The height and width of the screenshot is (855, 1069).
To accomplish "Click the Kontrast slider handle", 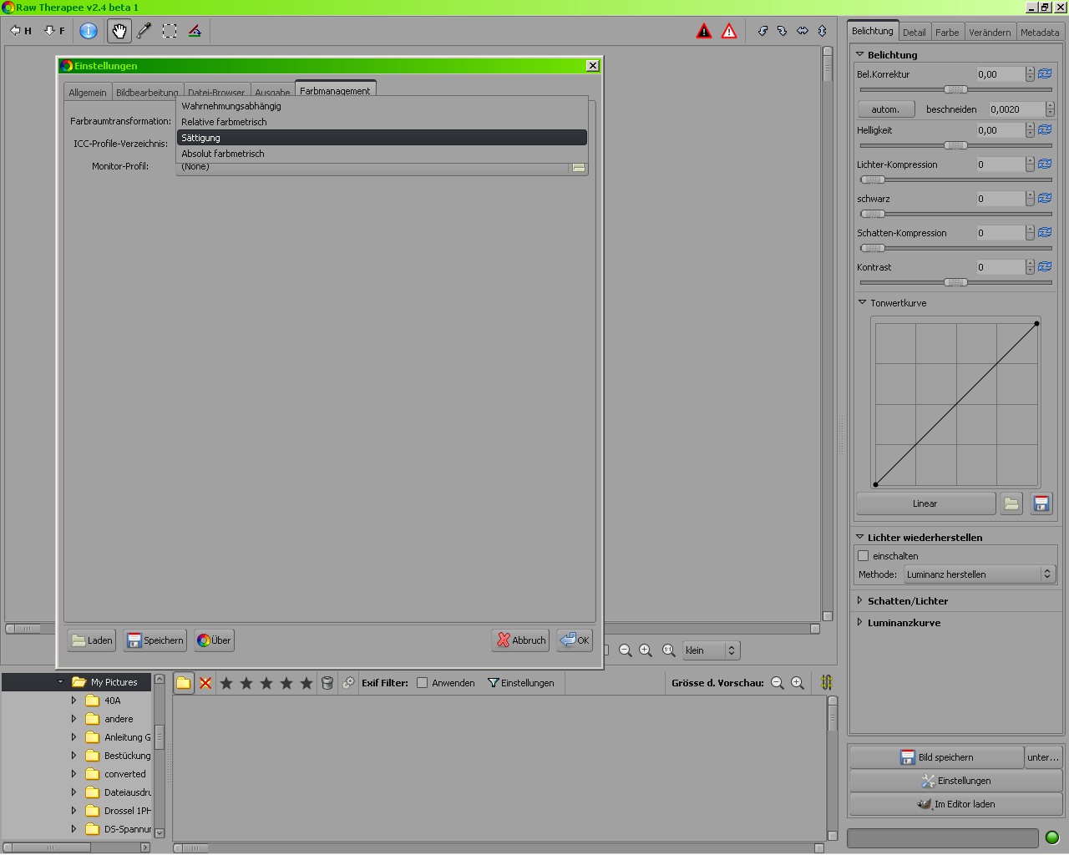I will pos(955,283).
